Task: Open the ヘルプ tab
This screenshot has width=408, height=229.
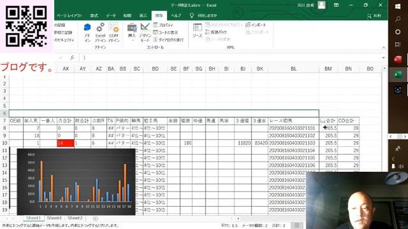Action: pyautogui.click(x=176, y=15)
